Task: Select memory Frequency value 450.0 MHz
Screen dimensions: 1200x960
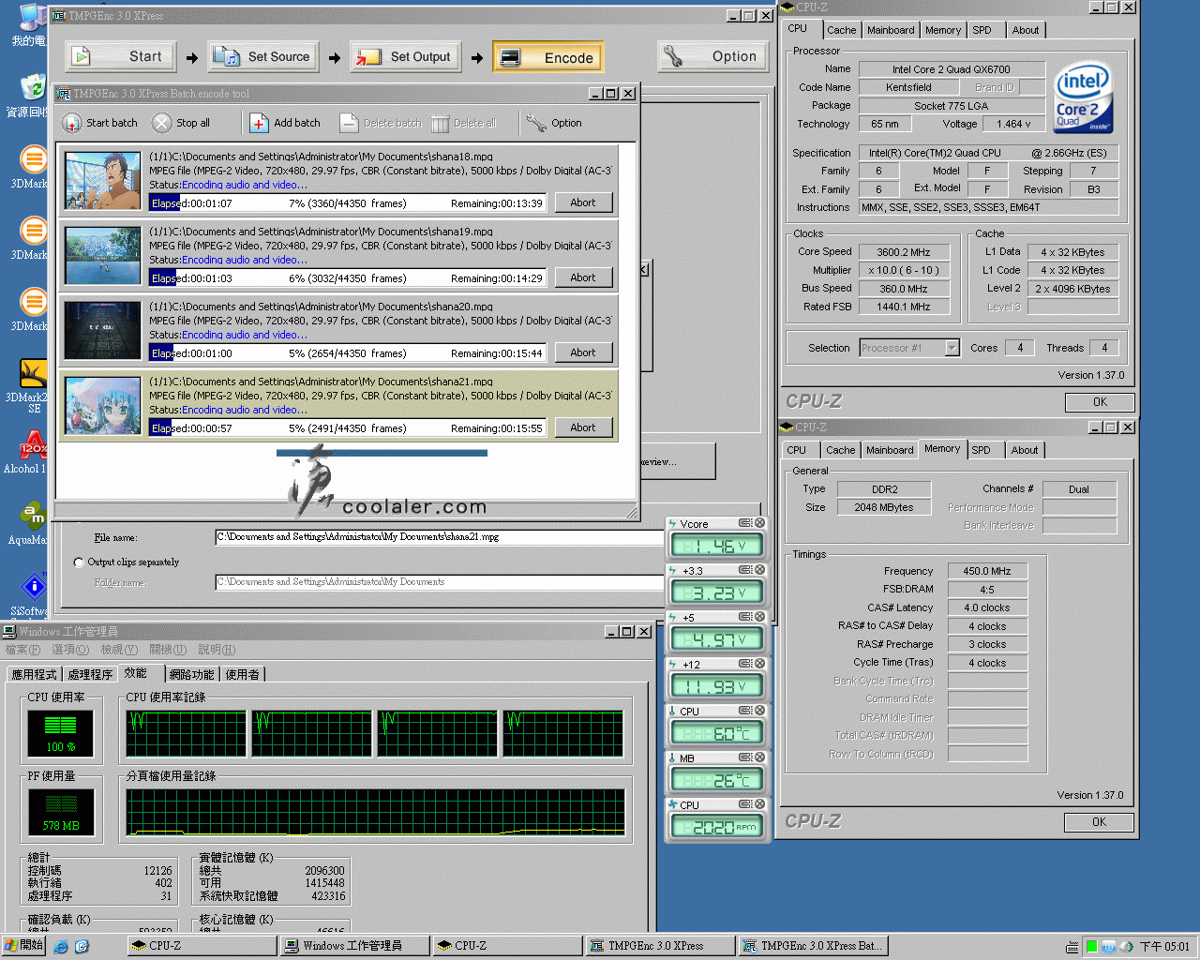Action: tap(987, 571)
